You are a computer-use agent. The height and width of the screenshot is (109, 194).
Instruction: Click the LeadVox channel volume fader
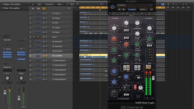pos(5,92)
